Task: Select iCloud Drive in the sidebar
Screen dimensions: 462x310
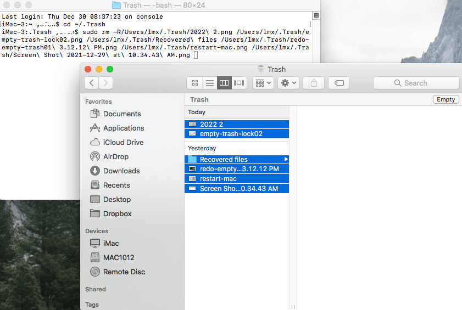Action: coord(123,142)
